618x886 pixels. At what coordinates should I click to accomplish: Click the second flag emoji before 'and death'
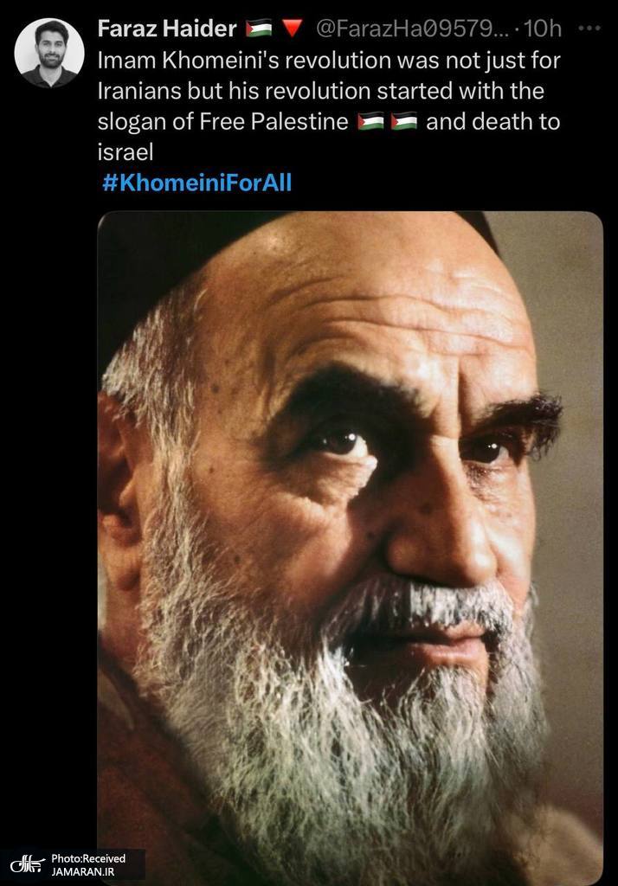pyautogui.click(x=403, y=121)
